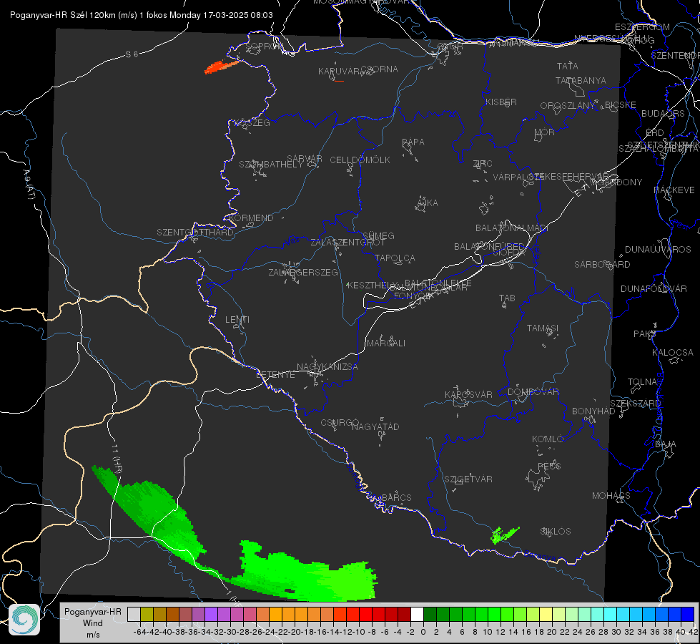The height and width of the screenshot is (644, 700).
Task: Click the BAJA town label
Action: (666, 444)
